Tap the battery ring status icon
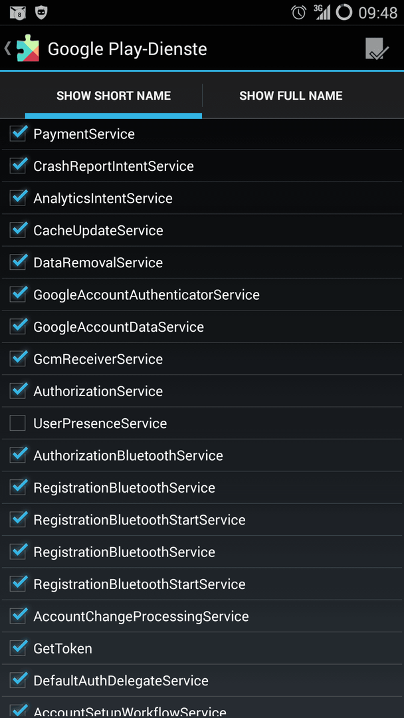 [344, 13]
